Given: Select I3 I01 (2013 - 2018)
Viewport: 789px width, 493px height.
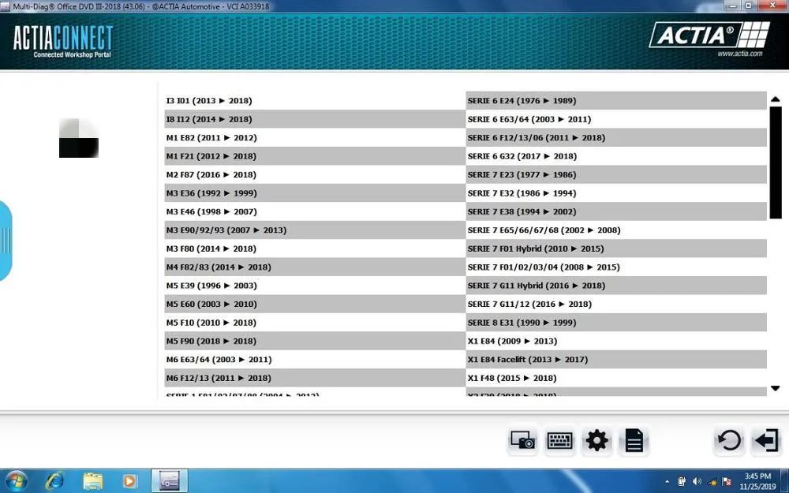Looking at the screenshot, I should click(315, 101).
